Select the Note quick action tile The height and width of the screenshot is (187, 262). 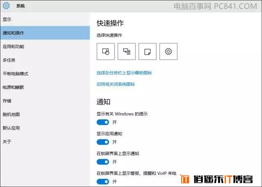click(147, 51)
